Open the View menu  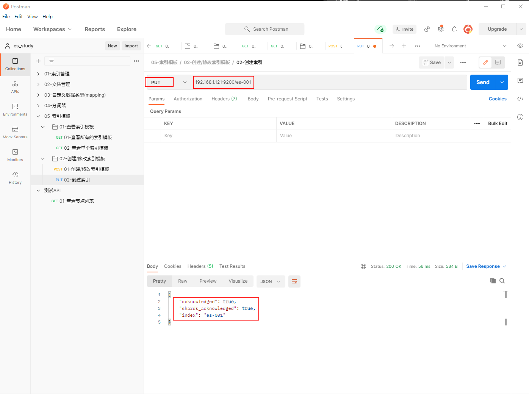[x=33, y=17]
